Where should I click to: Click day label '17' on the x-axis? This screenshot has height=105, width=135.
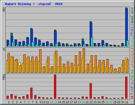[x=71, y=102]
